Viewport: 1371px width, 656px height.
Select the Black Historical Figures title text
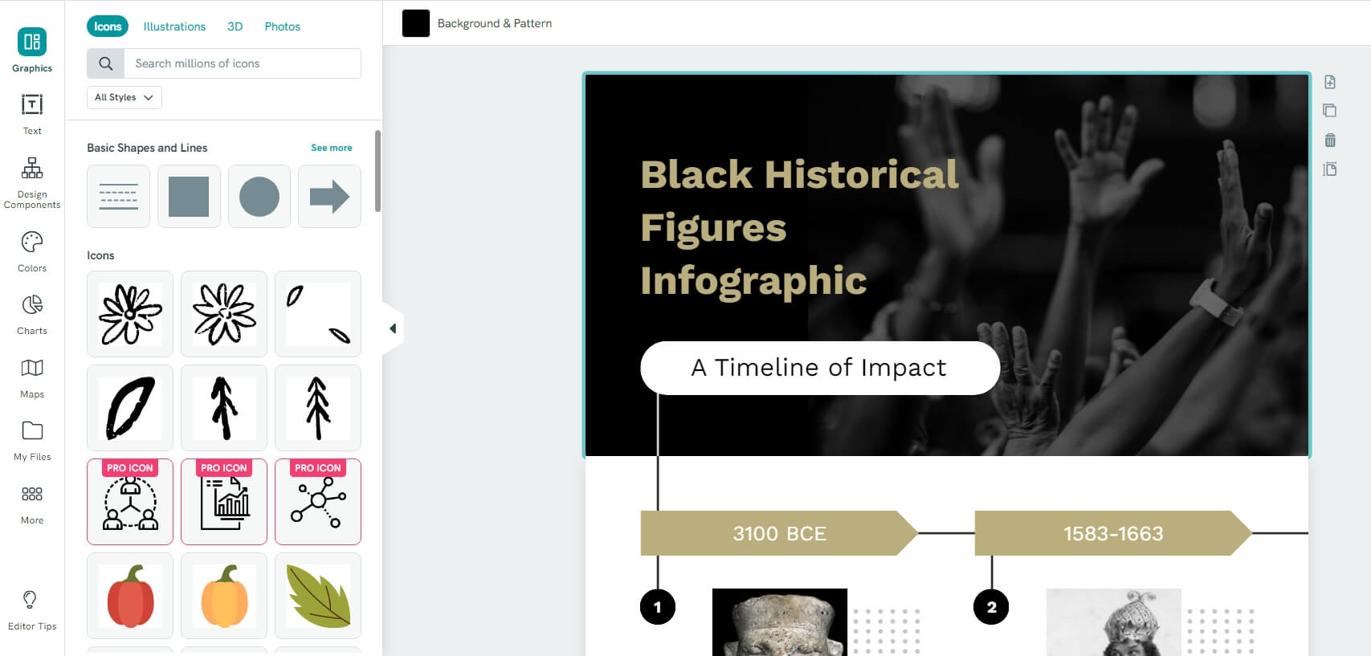tap(800, 227)
